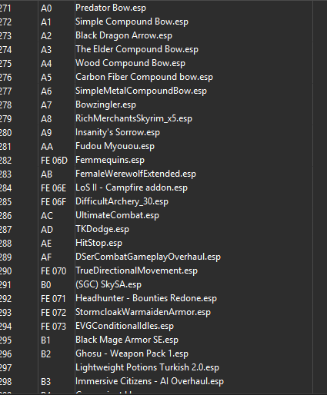327x395 pixels.
Task: Click mod index FE 073 cell
Action: tap(54, 327)
